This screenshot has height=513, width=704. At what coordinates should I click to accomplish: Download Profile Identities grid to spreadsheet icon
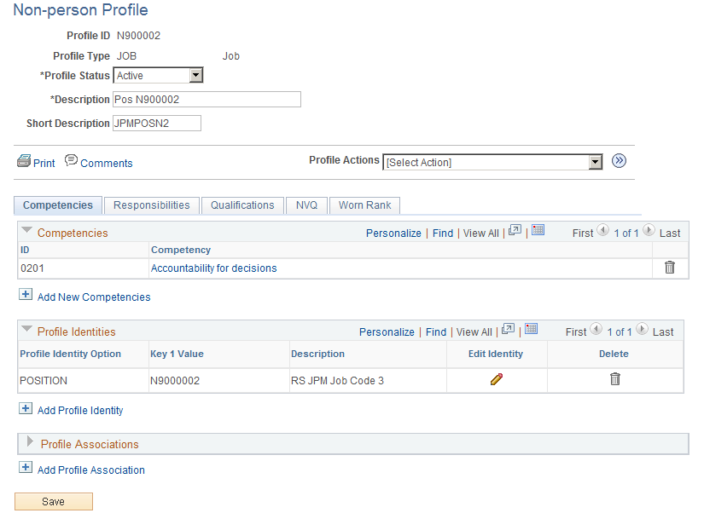pyautogui.click(x=531, y=329)
